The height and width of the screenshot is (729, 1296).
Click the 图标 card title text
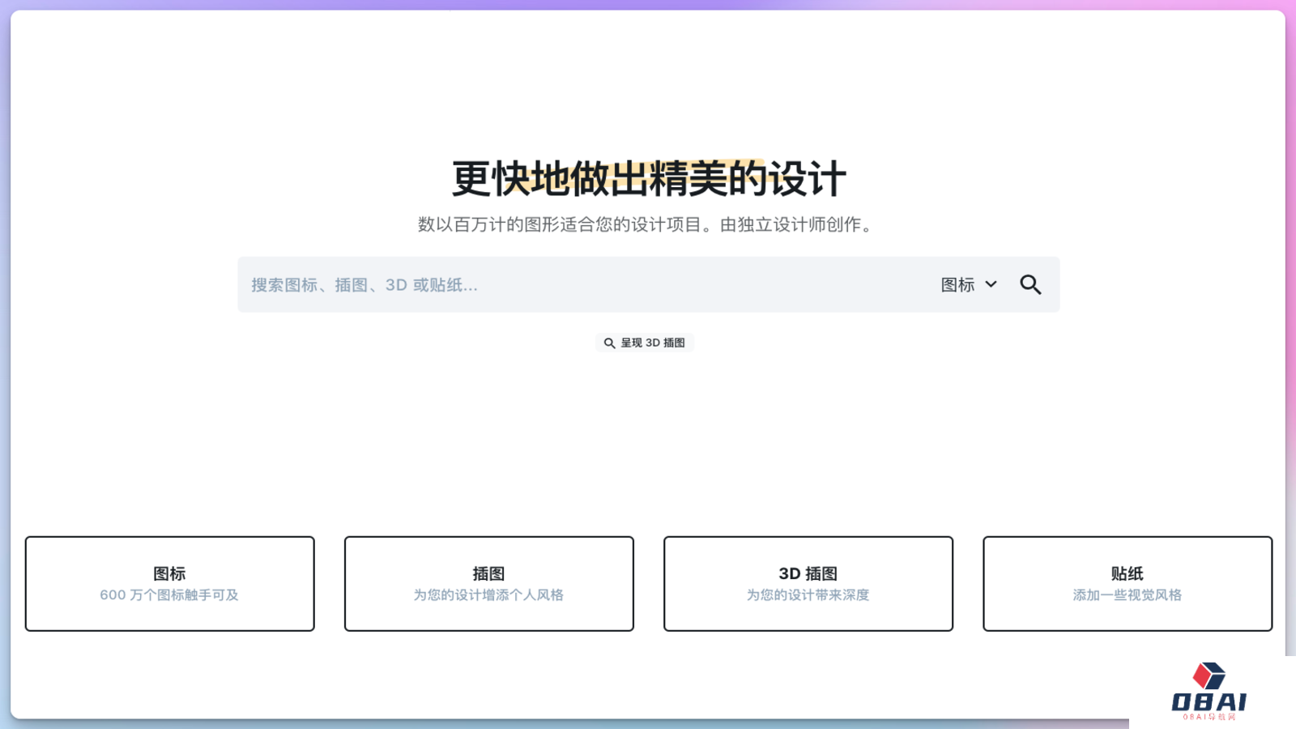point(169,573)
